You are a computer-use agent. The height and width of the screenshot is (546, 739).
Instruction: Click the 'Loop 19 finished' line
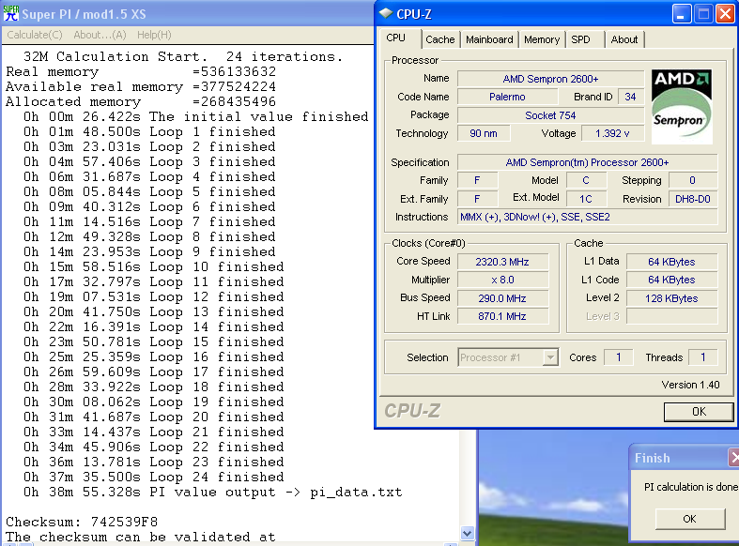[154, 402]
